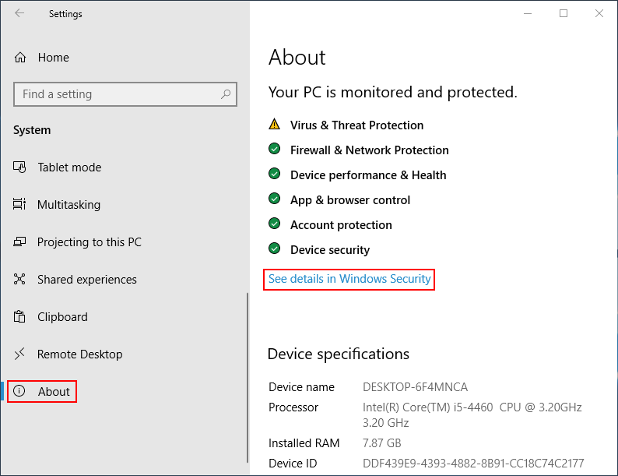Click the back arrow in Settings
618x476 pixels.
tap(19, 13)
